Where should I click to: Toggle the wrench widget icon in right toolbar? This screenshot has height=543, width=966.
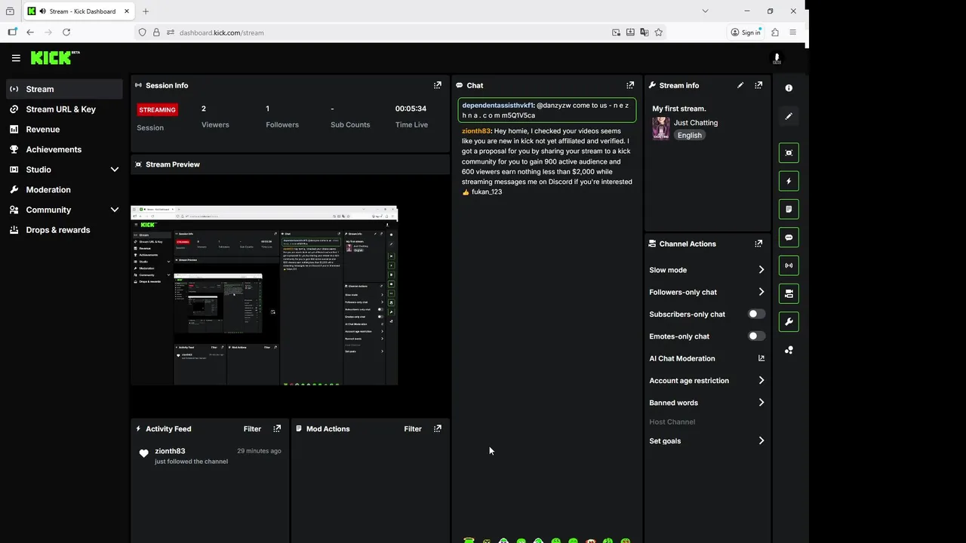click(789, 322)
